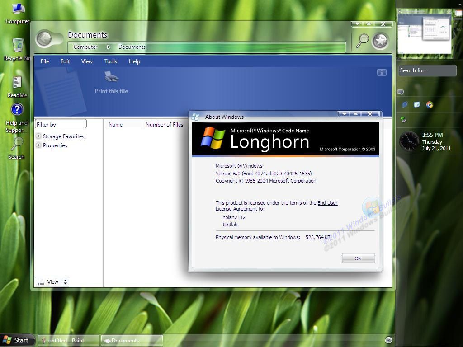Click the magnifying glass search icon in Documents
The width and height of the screenshot is (463, 347).
(x=362, y=40)
